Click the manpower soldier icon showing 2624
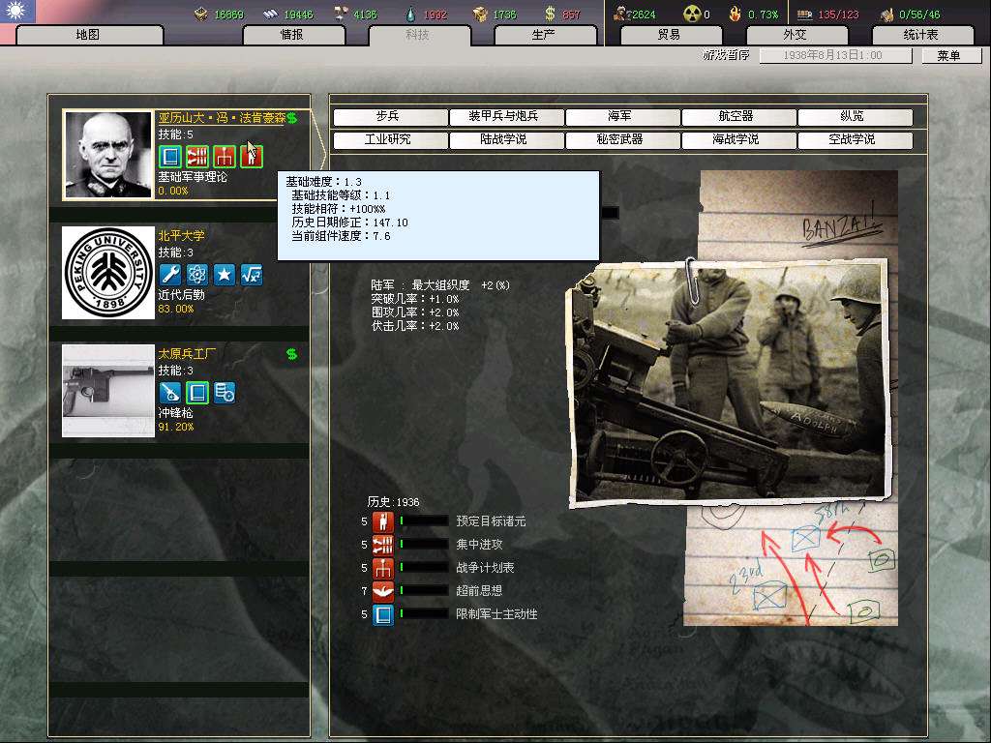Screen dimensions: 991x743 click(622, 14)
